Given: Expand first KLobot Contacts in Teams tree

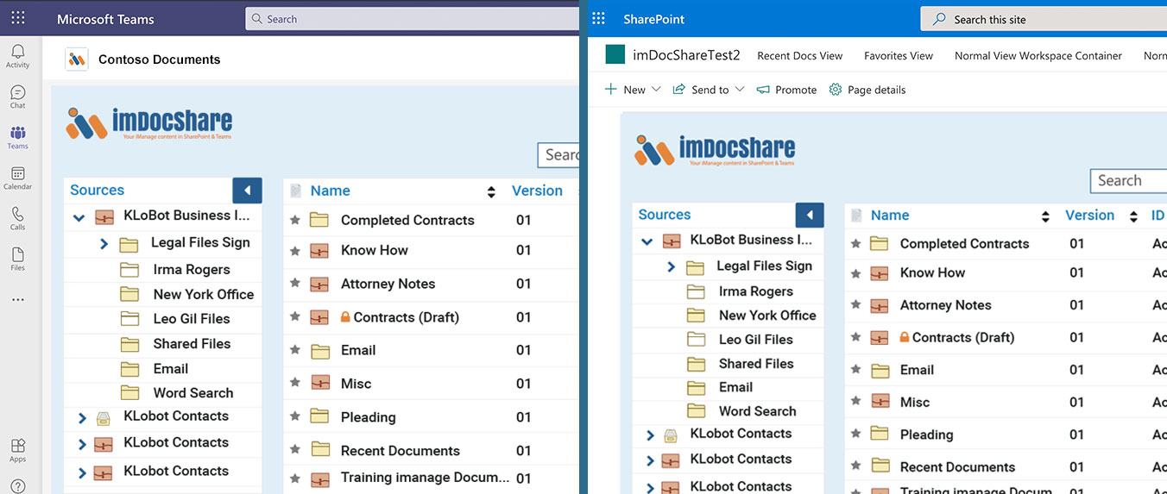Looking at the screenshot, I should [x=82, y=418].
